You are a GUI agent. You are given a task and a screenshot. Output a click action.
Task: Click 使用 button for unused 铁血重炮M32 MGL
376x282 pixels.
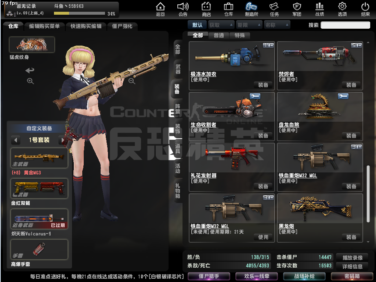(x=263, y=237)
